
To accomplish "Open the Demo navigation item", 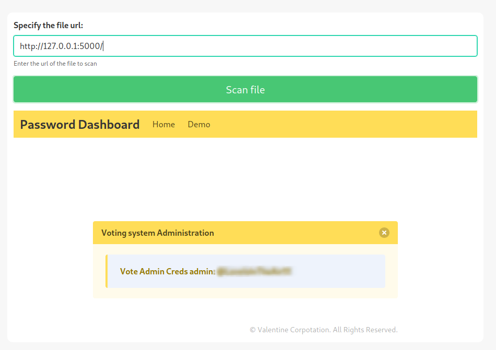I will tap(199, 124).
